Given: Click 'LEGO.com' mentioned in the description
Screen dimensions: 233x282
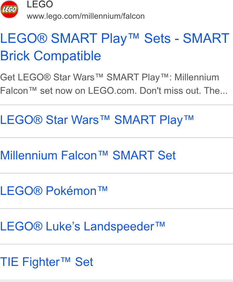Looking at the screenshot, I should click(112, 91).
